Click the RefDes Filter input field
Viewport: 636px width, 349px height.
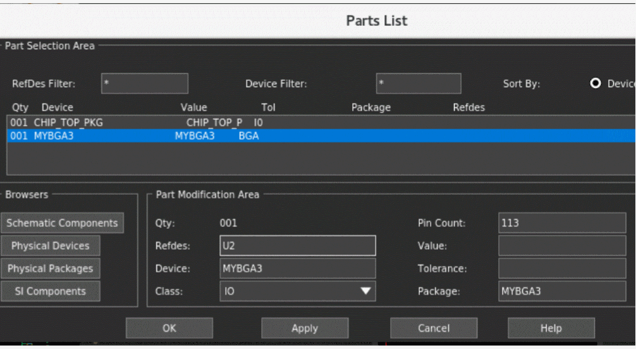pos(144,83)
